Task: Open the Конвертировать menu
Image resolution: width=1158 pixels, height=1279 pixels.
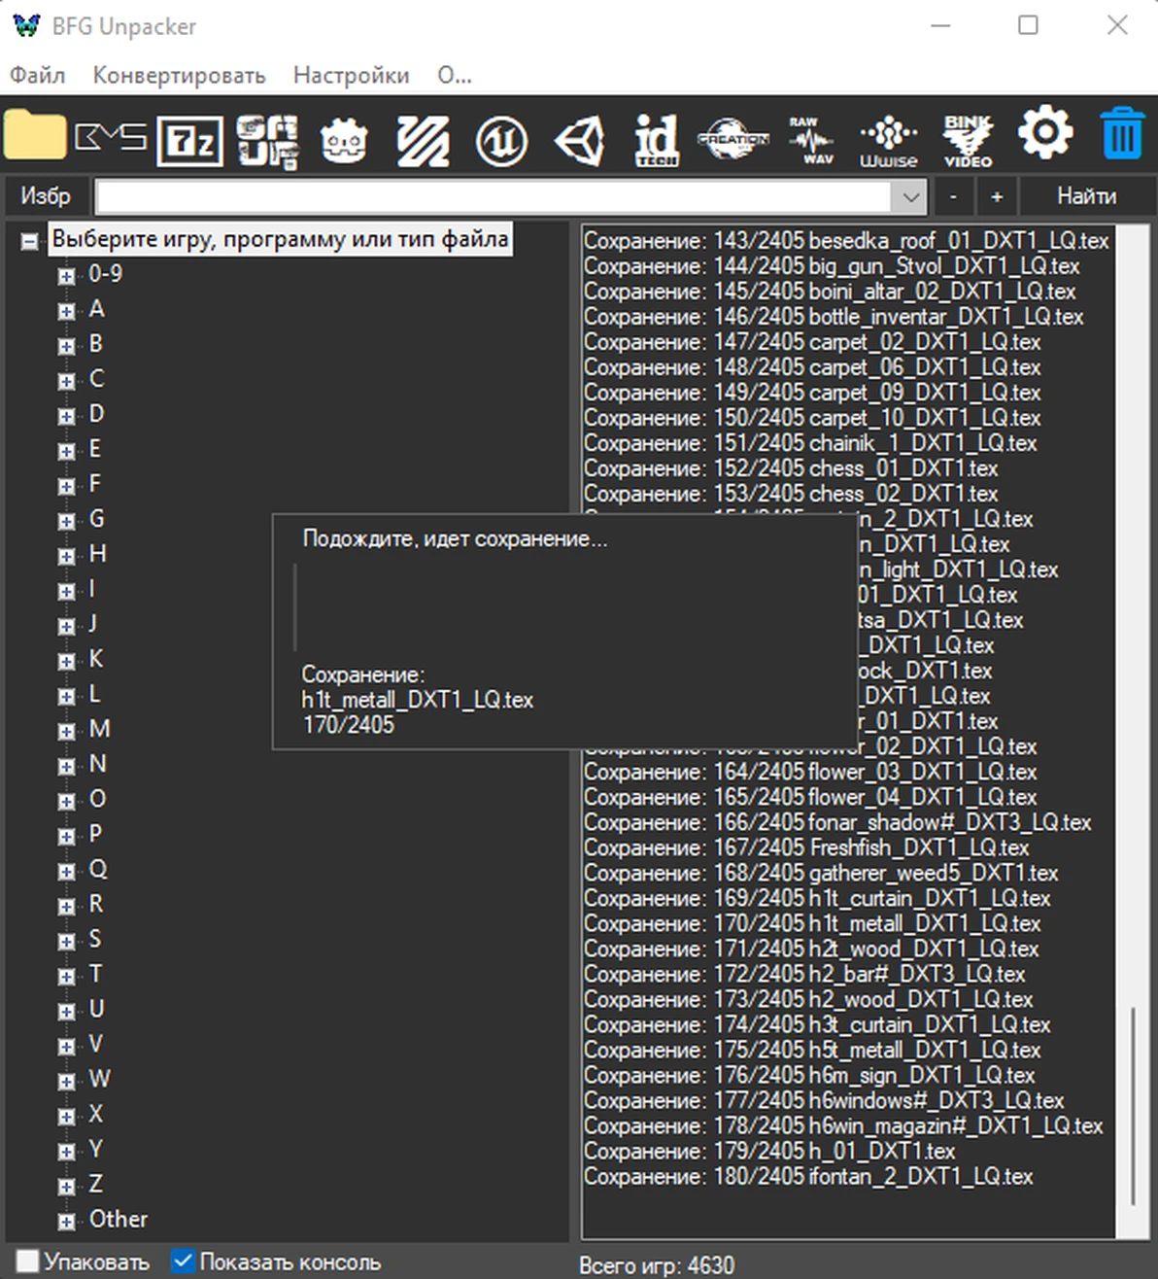Action: (x=179, y=75)
